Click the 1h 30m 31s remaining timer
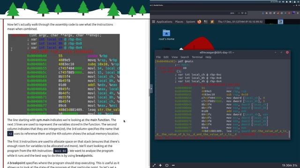Viewport: 300px width, 168px height. 290,165
